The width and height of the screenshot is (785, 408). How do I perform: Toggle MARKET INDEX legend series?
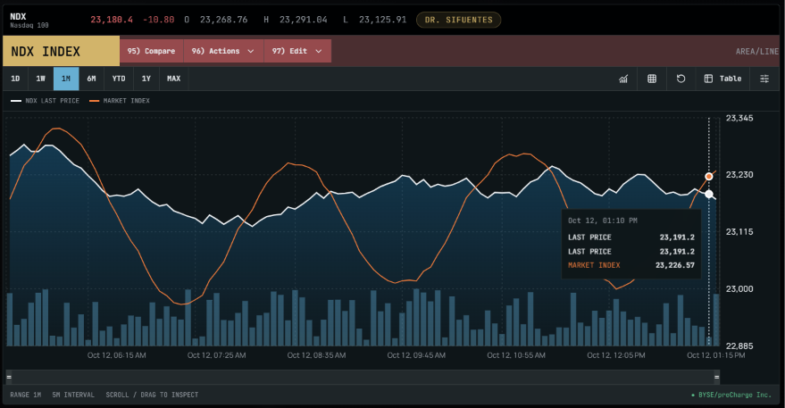pos(120,101)
